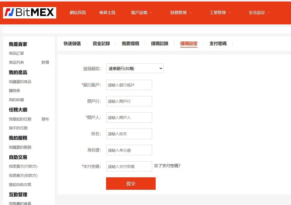Open 接手的任務 in the sidebar

(x=18, y=128)
